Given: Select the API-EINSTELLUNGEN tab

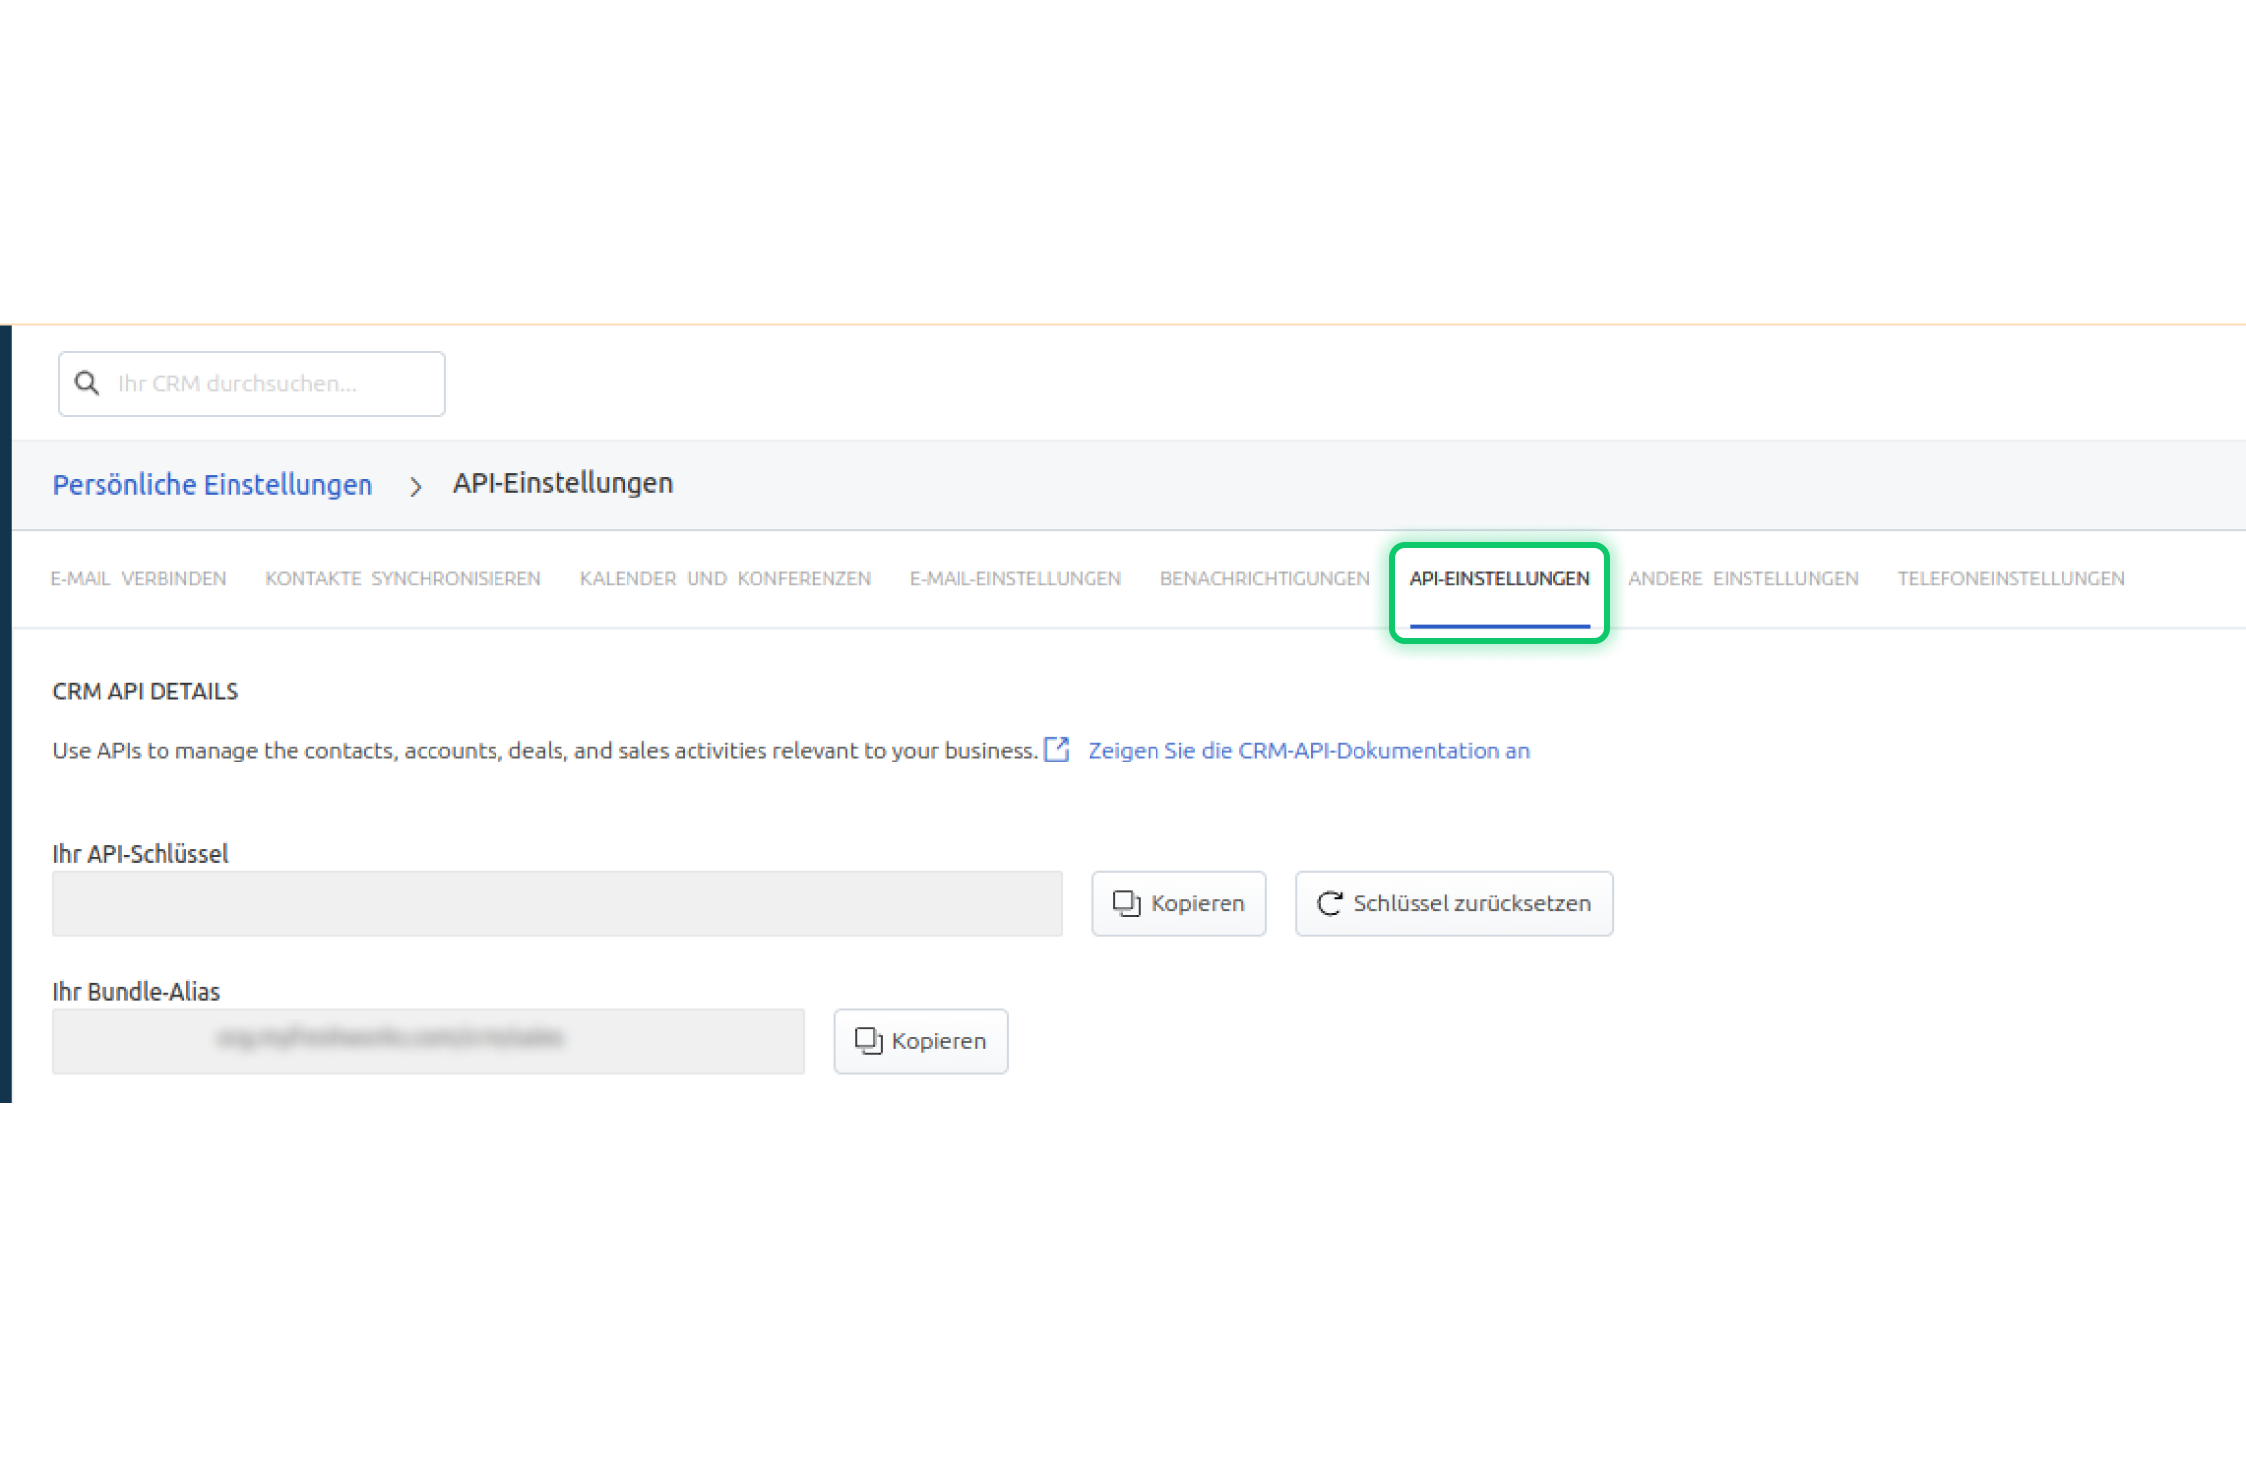Looking at the screenshot, I should click(1499, 579).
